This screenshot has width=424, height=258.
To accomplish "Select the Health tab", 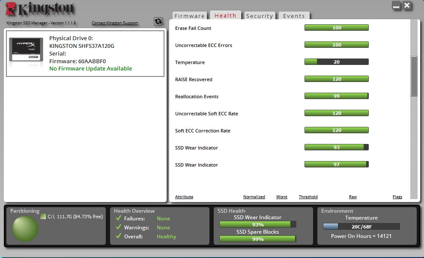I will click(226, 16).
